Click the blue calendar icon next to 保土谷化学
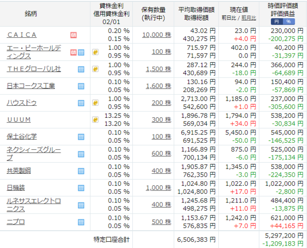Screen dimensions: 307x248 (81, 137)
